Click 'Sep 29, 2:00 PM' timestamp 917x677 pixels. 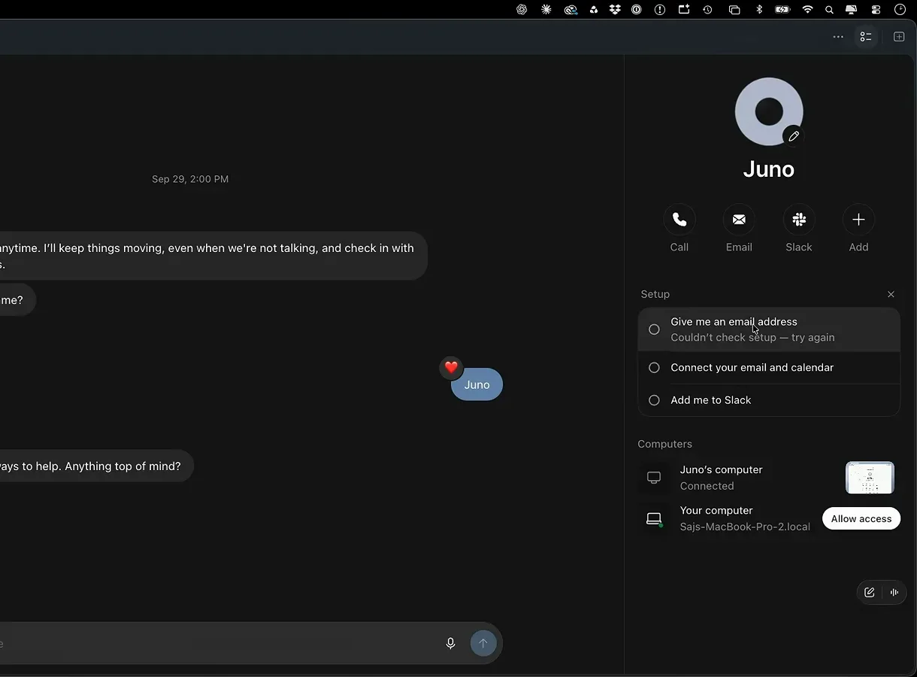pyautogui.click(x=190, y=179)
